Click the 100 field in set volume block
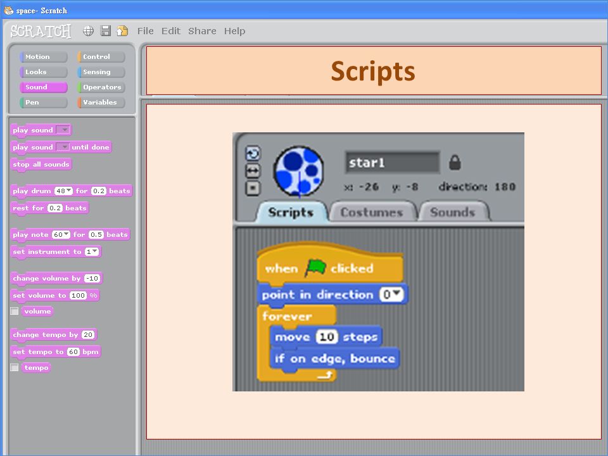 pyautogui.click(x=78, y=296)
